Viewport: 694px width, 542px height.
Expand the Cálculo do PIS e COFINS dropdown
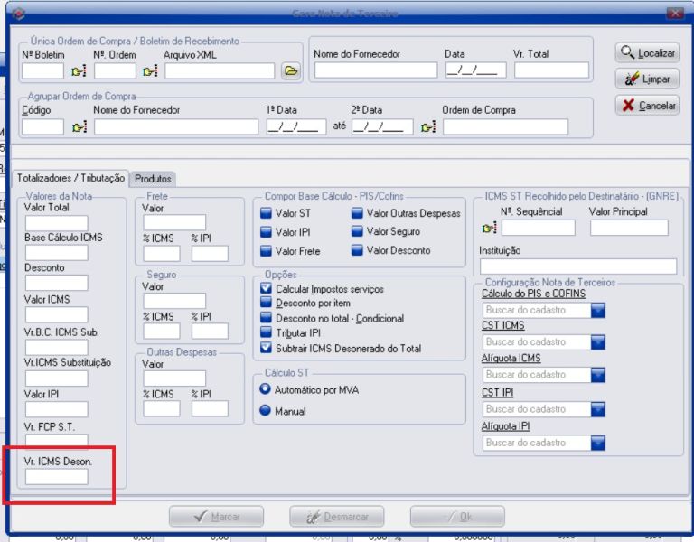[x=596, y=310]
